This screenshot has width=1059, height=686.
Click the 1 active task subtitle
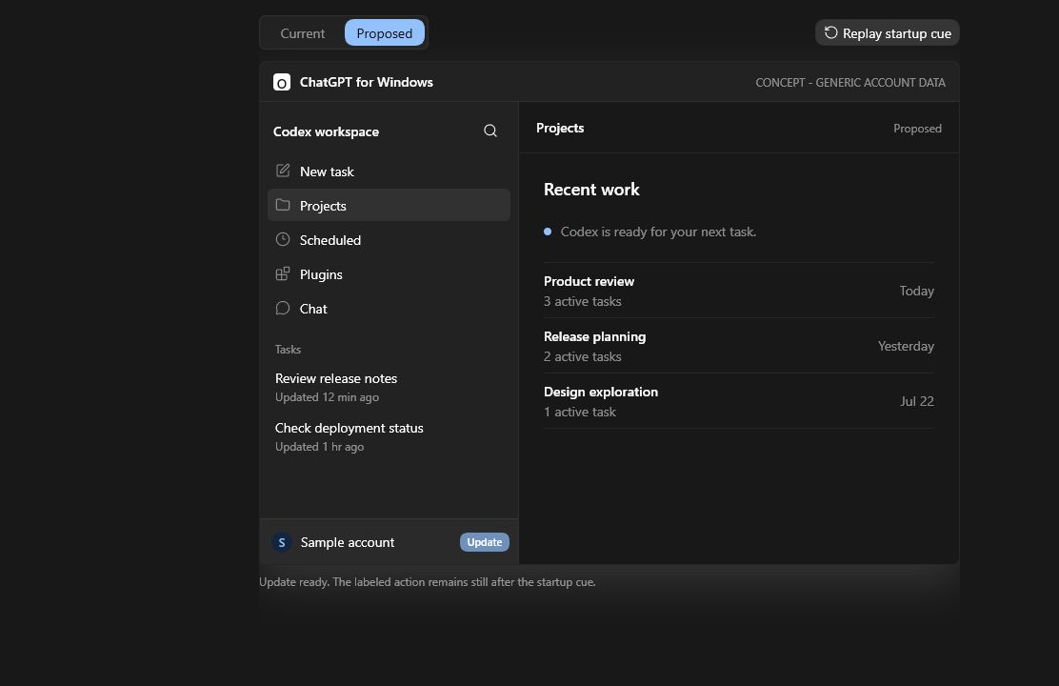579,413
